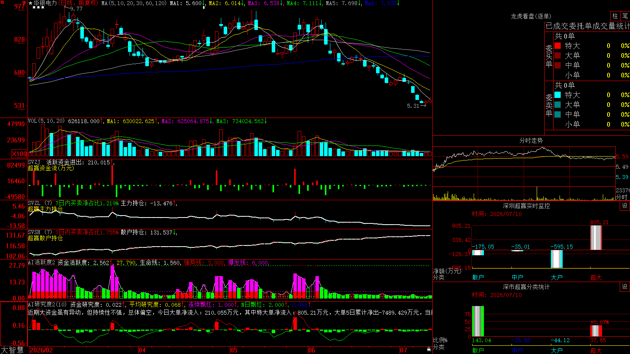Click the three-star rating marks under stock name

click(38, 8)
